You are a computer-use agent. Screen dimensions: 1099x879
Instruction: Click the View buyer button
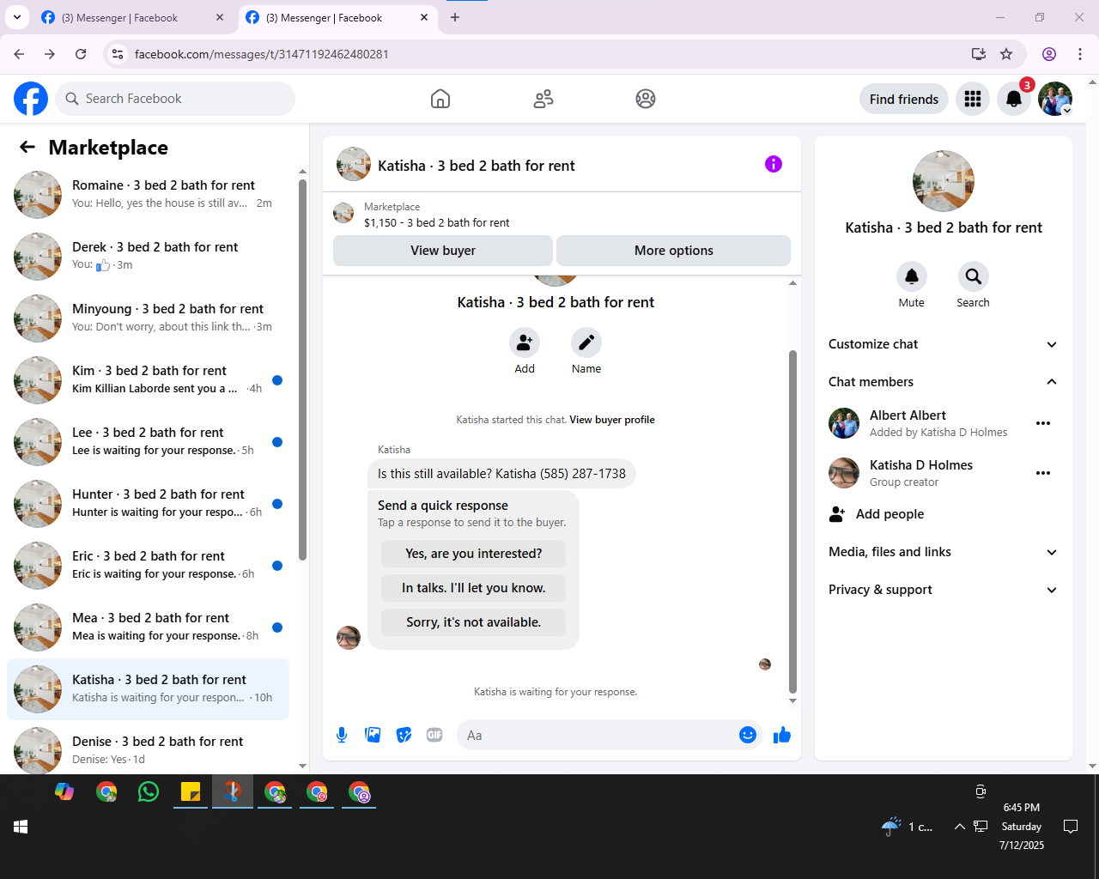(x=443, y=251)
